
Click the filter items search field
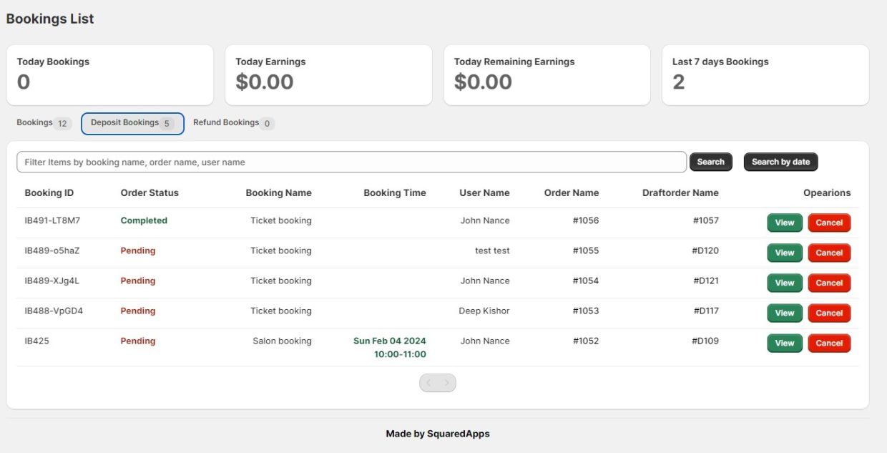351,162
